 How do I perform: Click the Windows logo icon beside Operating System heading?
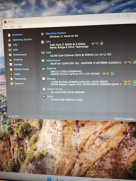coord(42,34)
